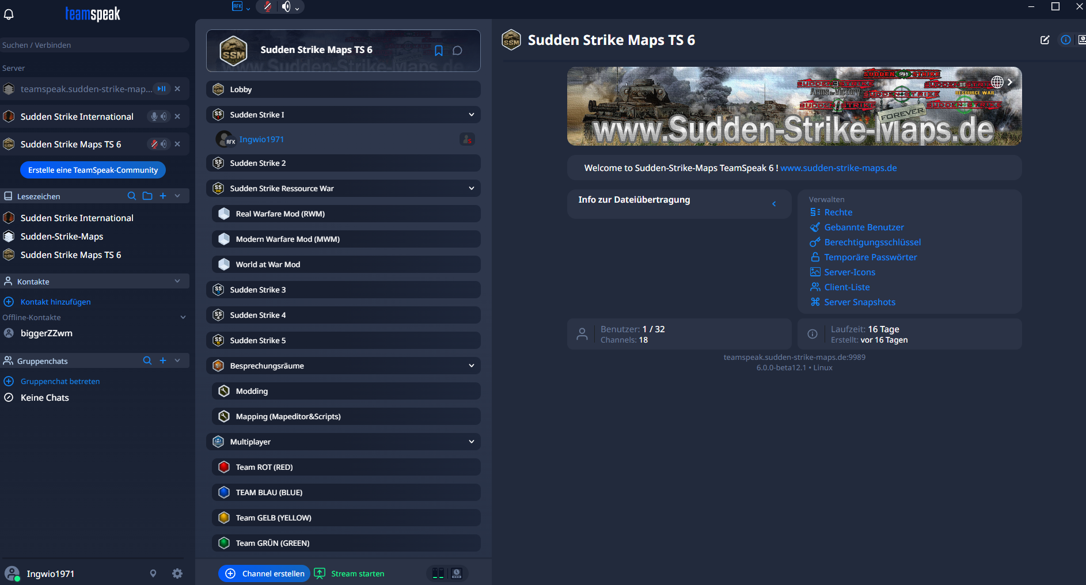Collapse the Besprechungsräume channel group
This screenshot has width=1086, height=585.
click(x=472, y=366)
